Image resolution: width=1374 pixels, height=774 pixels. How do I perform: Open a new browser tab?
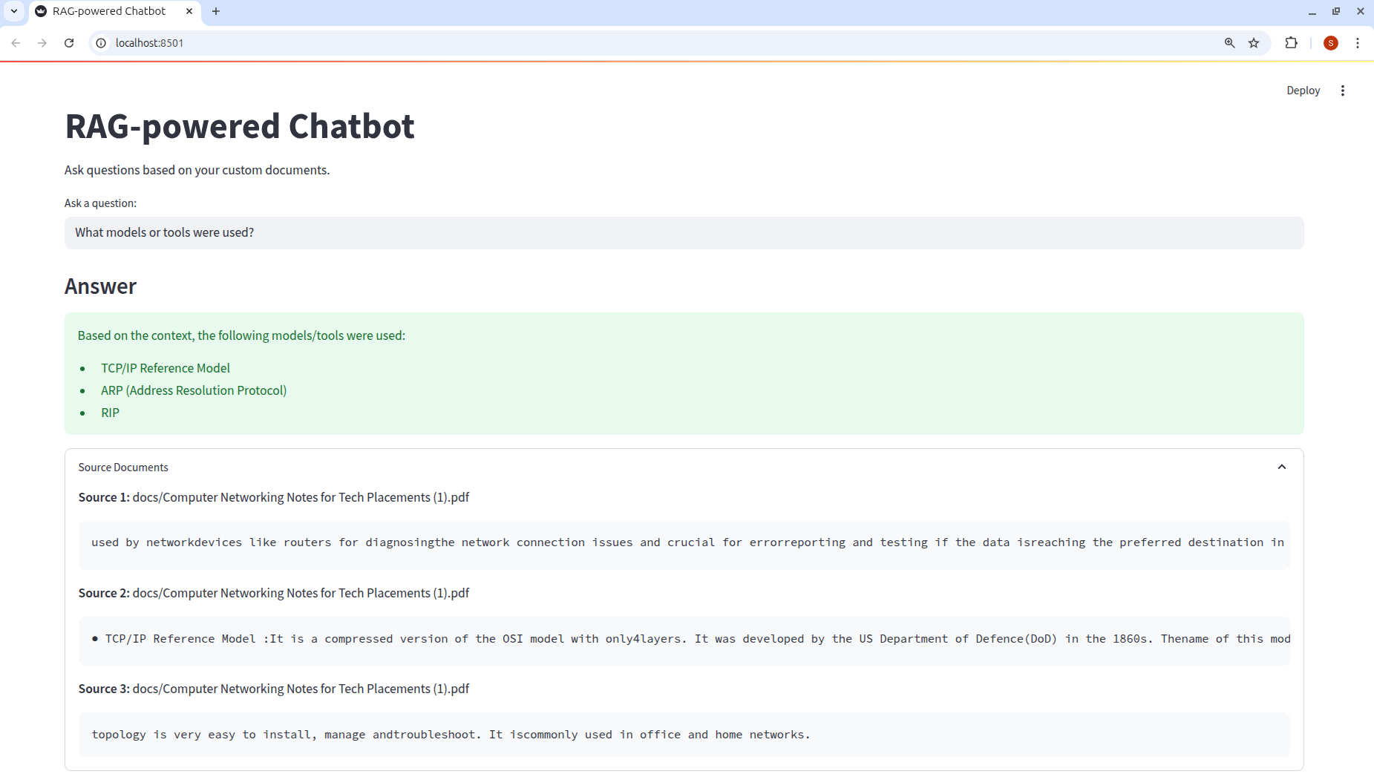point(216,11)
